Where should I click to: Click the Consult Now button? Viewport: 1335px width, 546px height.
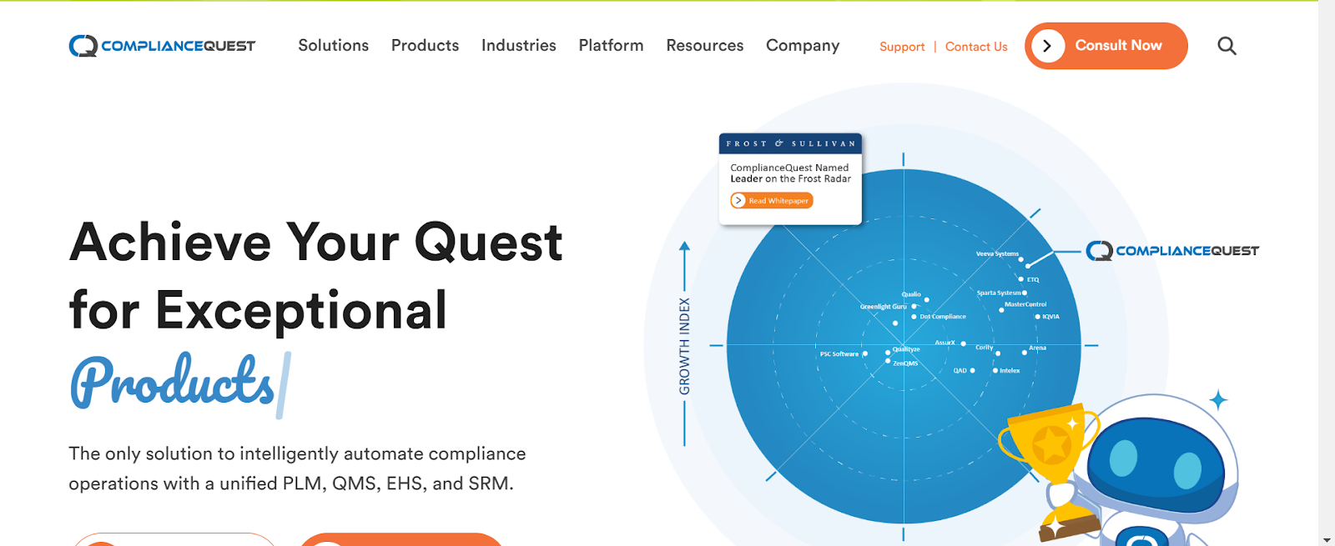tap(1106, 46)
